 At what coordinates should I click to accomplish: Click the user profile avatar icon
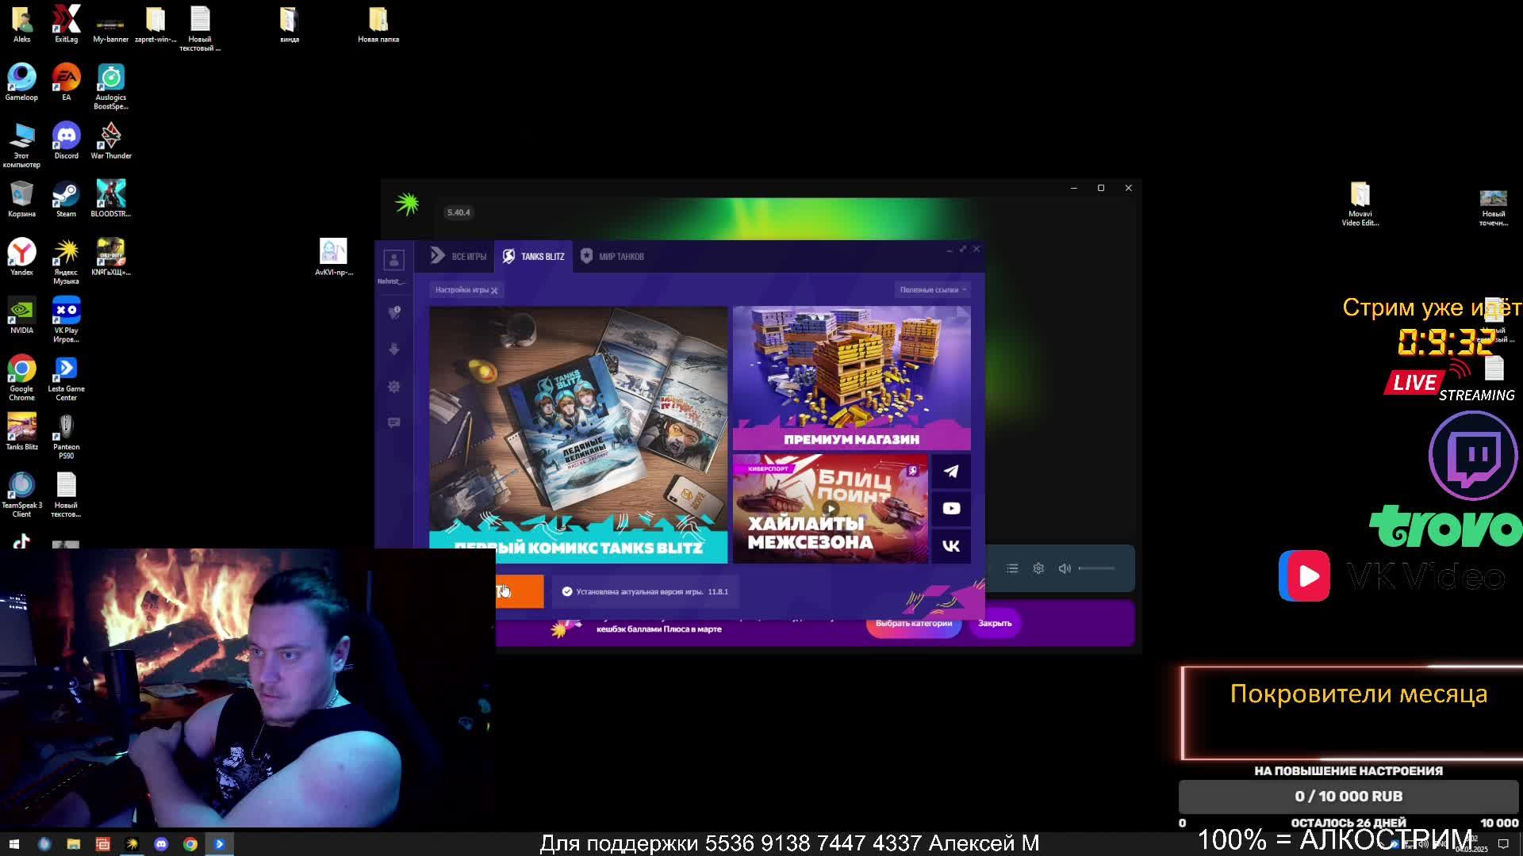coord(393,260)
